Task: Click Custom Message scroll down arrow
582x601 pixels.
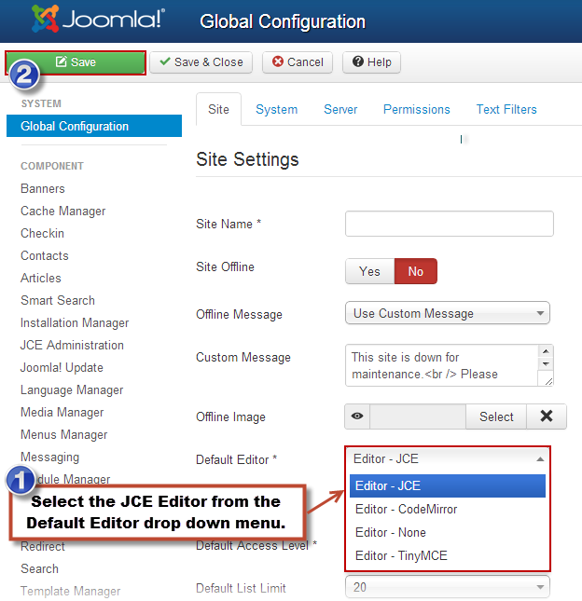Action: click(546, 363)
